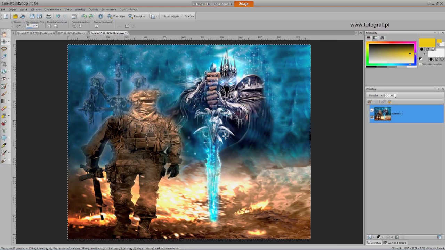Switch to the 062 document tab

point(72,33)
